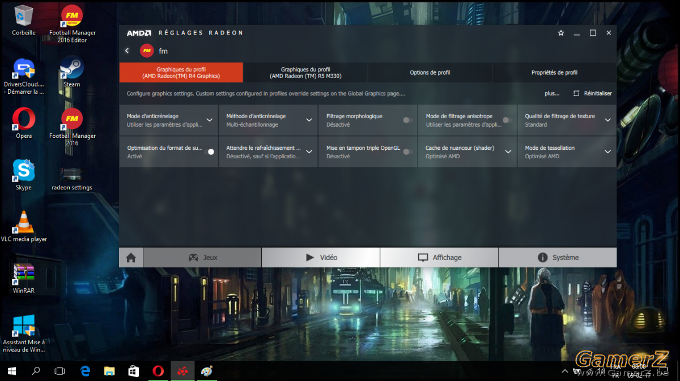Toggle Filtrage morphologique switch
Screen dimensions: 680x381
click(407, 120)
